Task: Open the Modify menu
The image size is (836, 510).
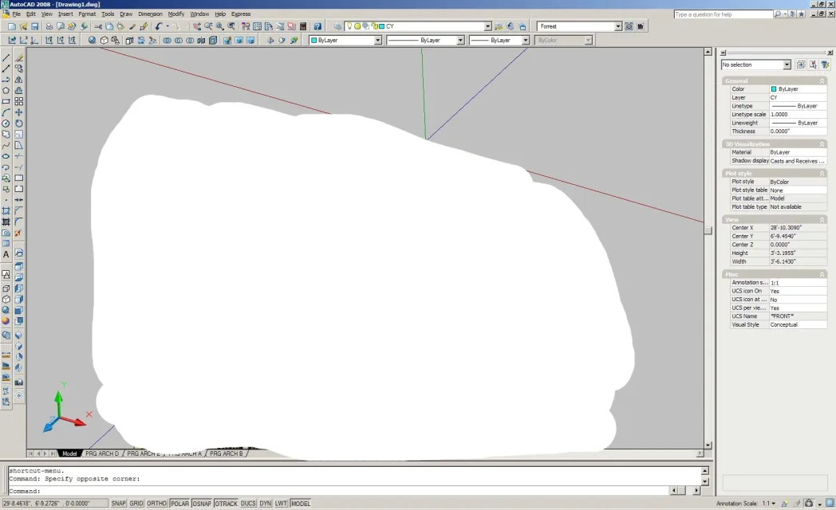Action: (175, 14)
